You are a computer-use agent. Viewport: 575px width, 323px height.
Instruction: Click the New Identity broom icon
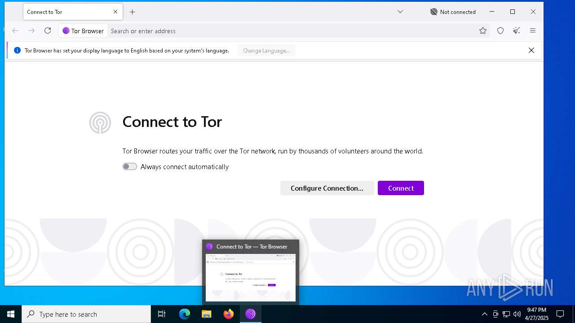(517, 31)
